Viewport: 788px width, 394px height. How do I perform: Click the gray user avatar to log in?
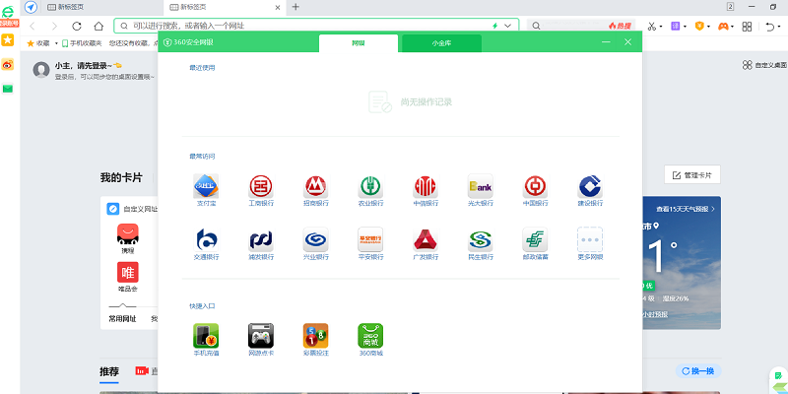coord(41,70)
